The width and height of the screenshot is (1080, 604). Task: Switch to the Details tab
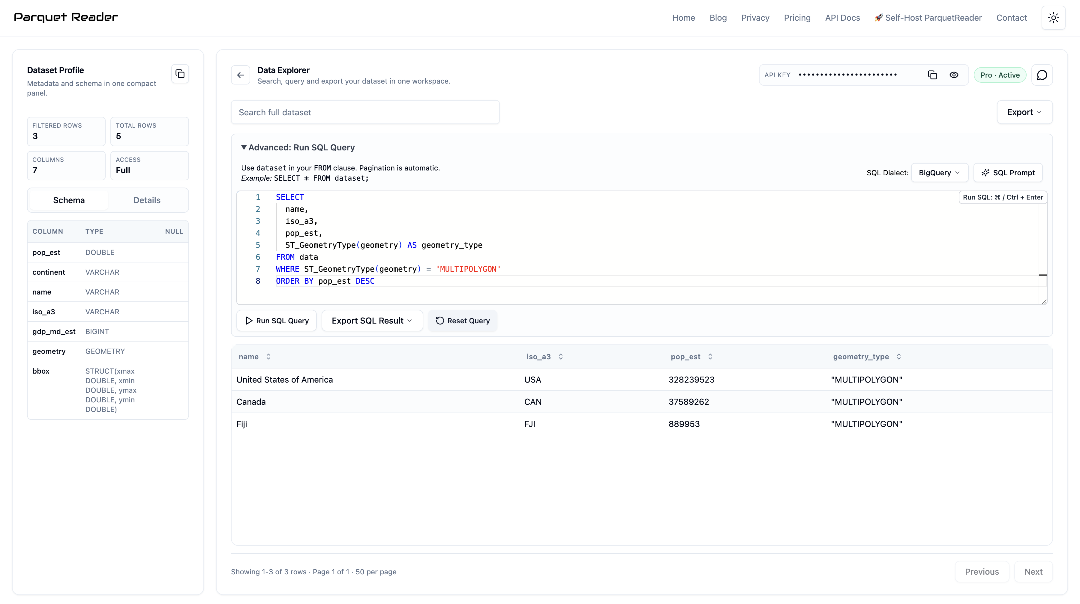(147, 200)
